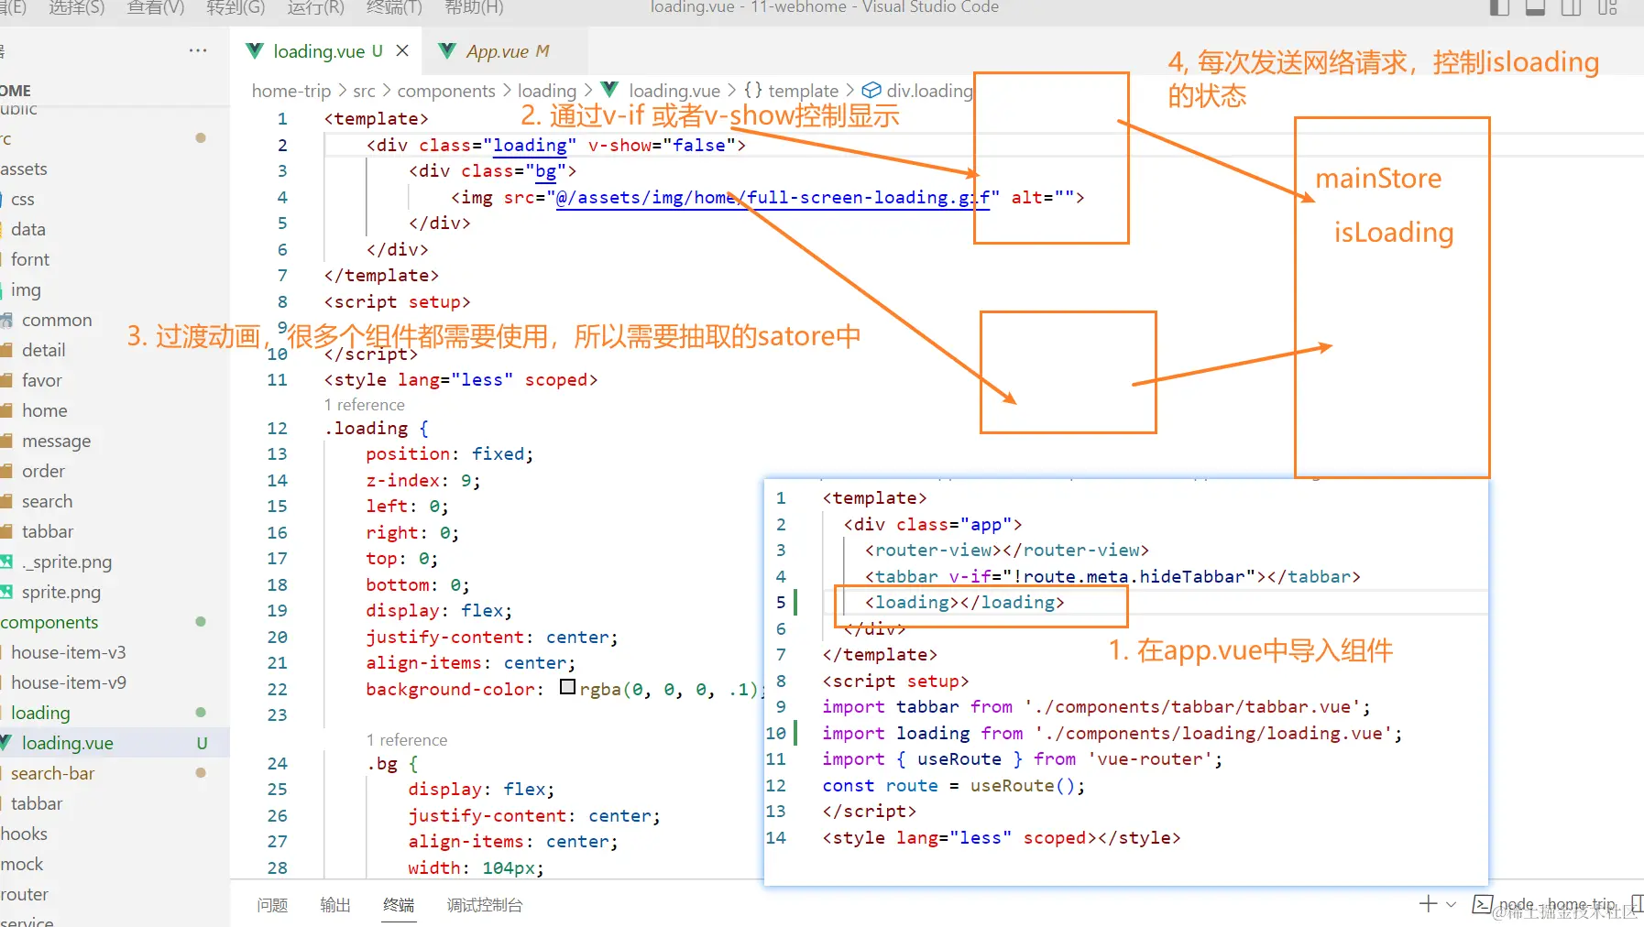Click the folder icon beside search
1644x927 pixels.
pyautogui.click(x=6, y=501)
